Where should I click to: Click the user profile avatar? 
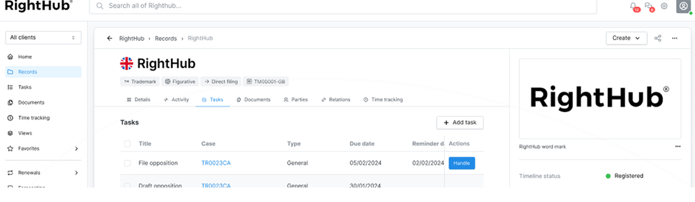(684, 6)
